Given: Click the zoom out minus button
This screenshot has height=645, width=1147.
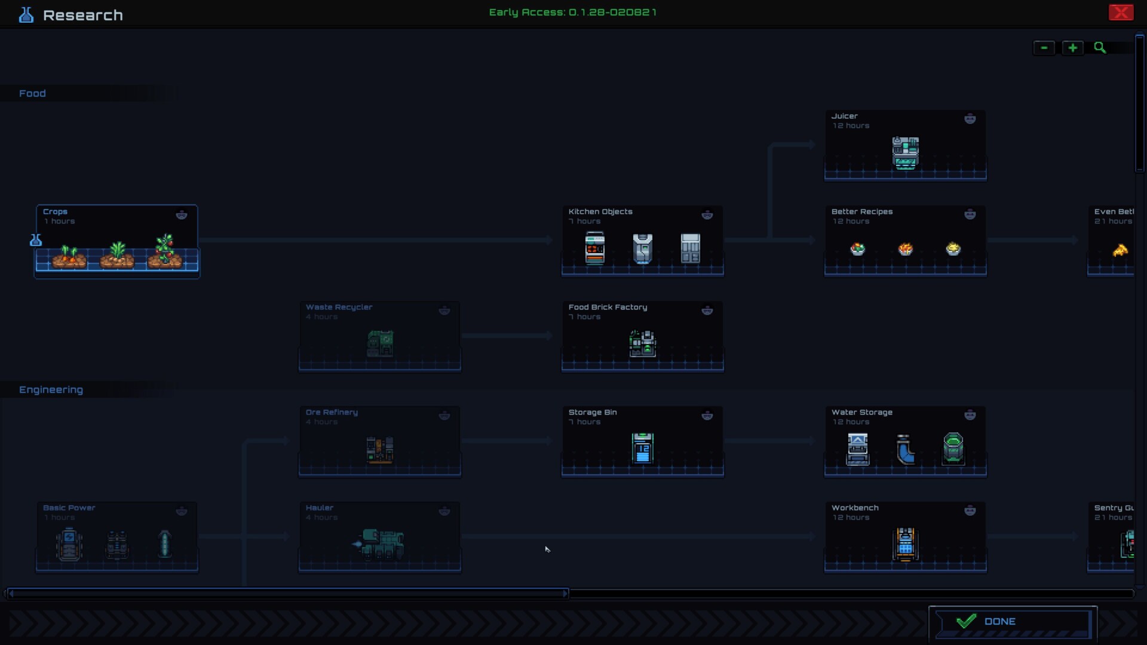Looking at the screenshot, I should click(1044, 48).
